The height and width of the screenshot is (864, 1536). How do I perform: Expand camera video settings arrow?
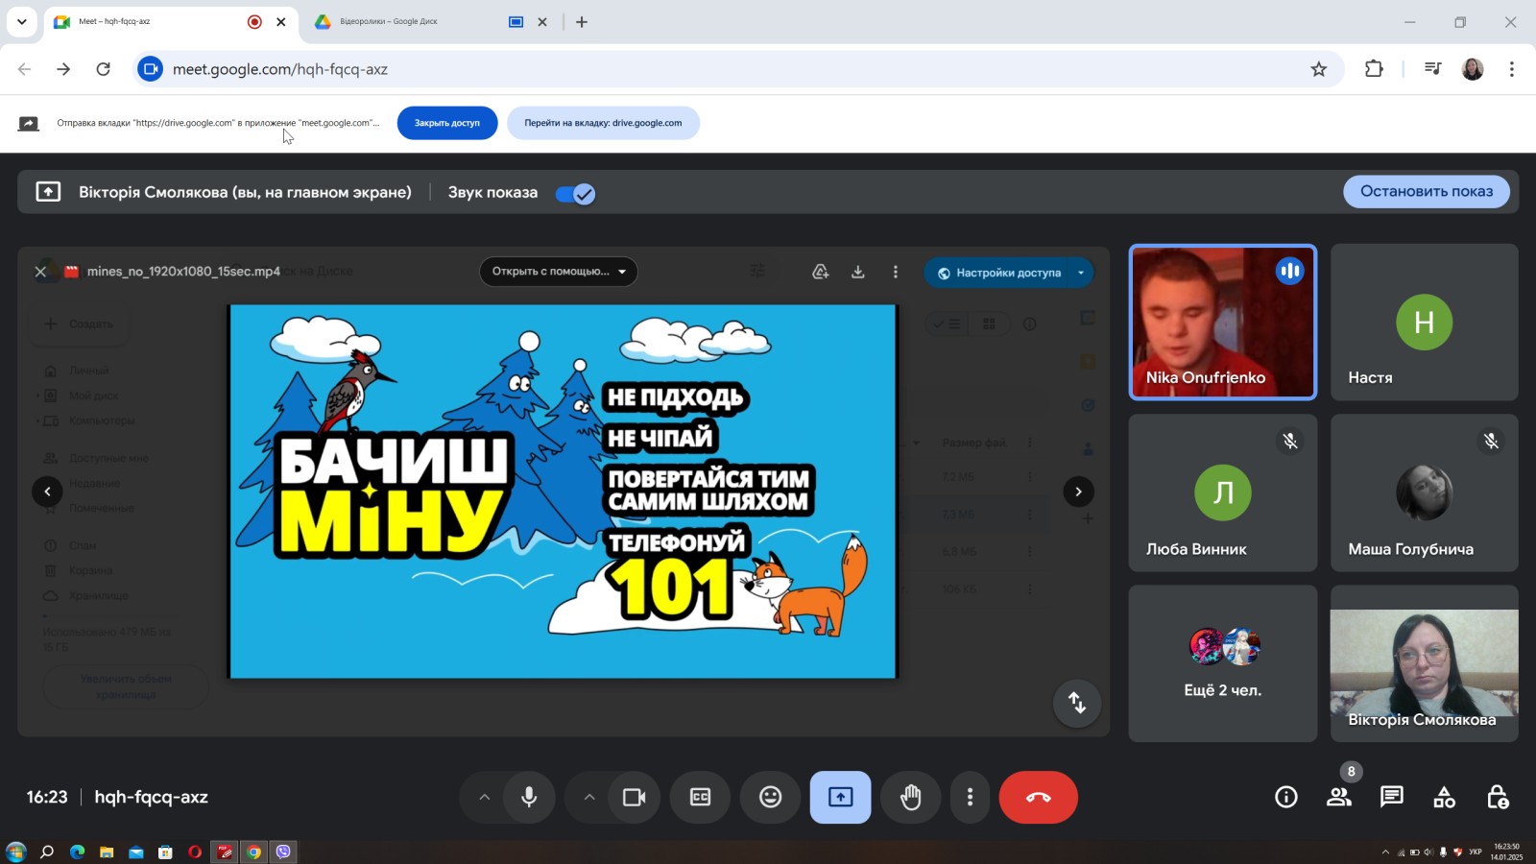pyautogui.click(x=589, y=797)
